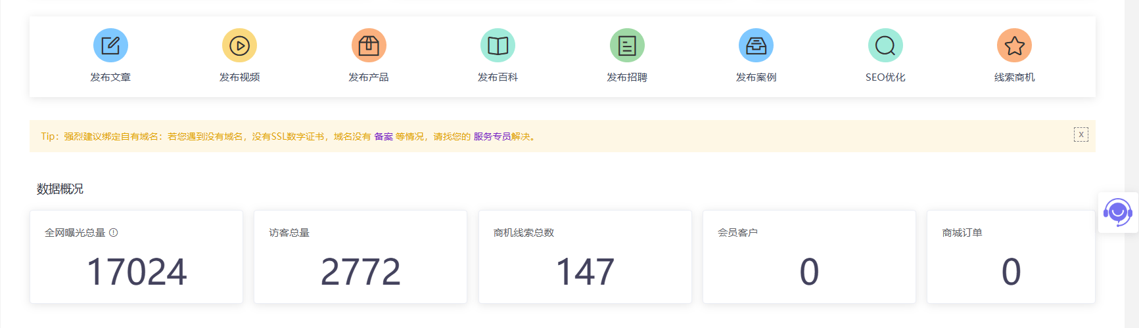Click the 发布视频 text label

239,77
